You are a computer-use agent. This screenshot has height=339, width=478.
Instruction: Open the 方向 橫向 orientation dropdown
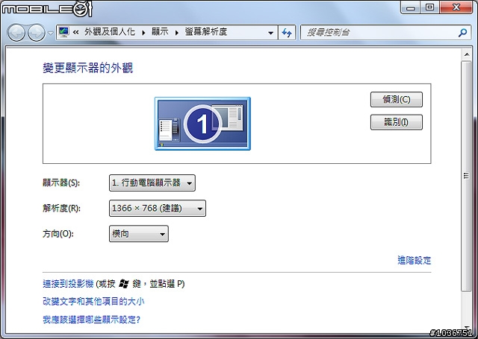tap(139, 234)
